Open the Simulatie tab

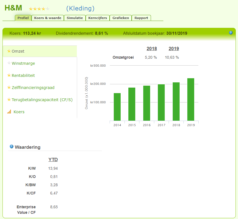[x=75, y=18]
